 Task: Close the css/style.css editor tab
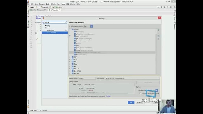[59, 10]
